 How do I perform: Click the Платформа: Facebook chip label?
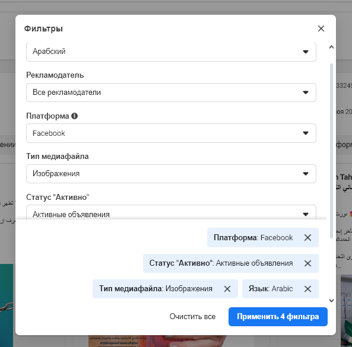[x=253, y=237]
